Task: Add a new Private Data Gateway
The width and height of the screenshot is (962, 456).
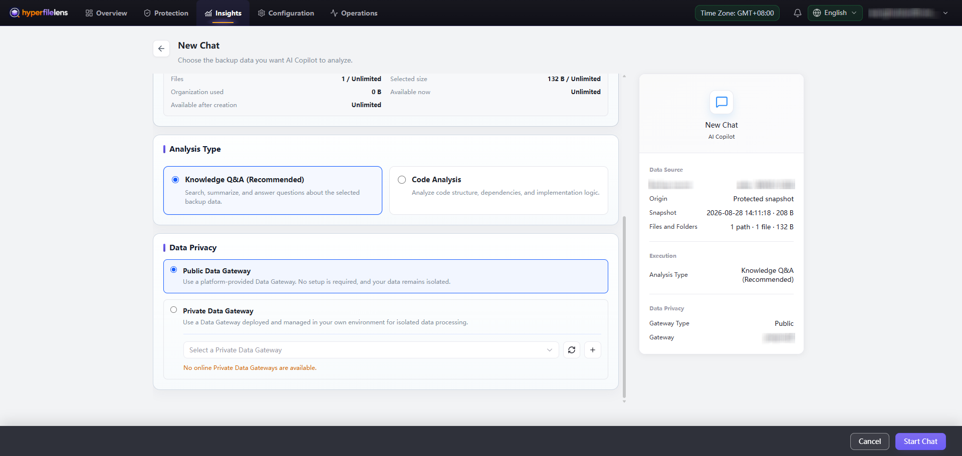Action: (x=593, y=350)
